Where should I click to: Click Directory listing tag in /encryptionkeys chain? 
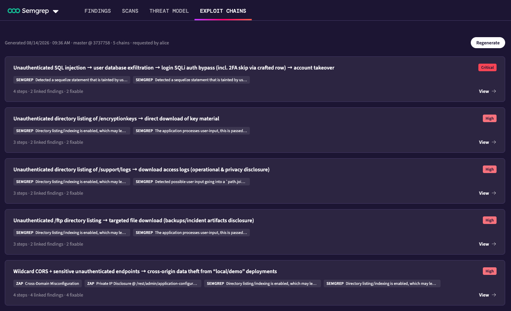pyautogui.click(x=72, y=131)
